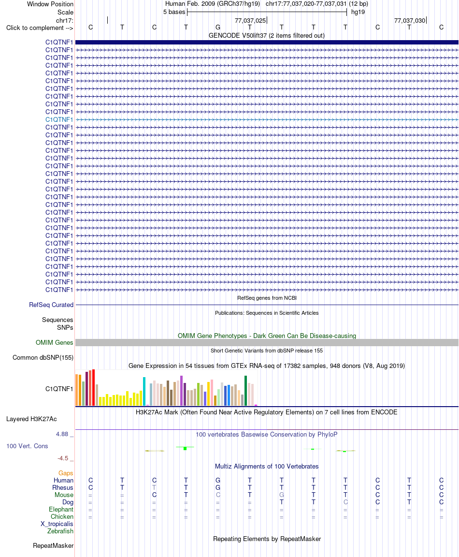459x557 pixels.
Task: Select the Chicken alignment row label
Action: point(62,516)
